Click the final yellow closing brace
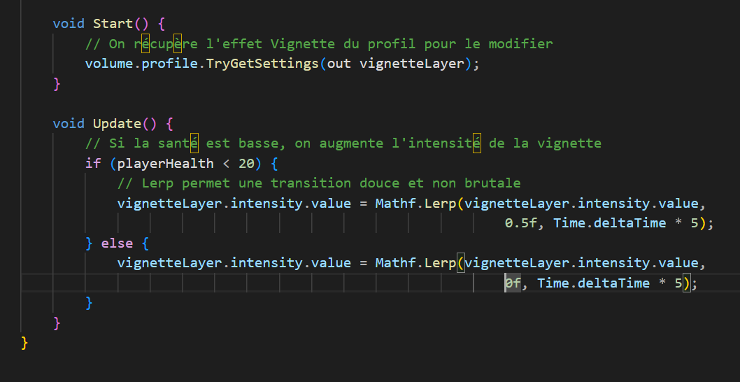Screen dimensions: 740x382 point(25,343)
